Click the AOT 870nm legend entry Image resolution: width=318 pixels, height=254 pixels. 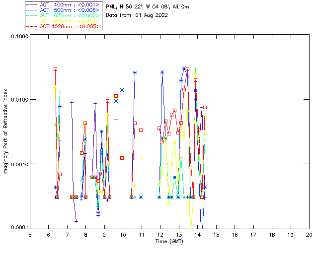(63, 21)
